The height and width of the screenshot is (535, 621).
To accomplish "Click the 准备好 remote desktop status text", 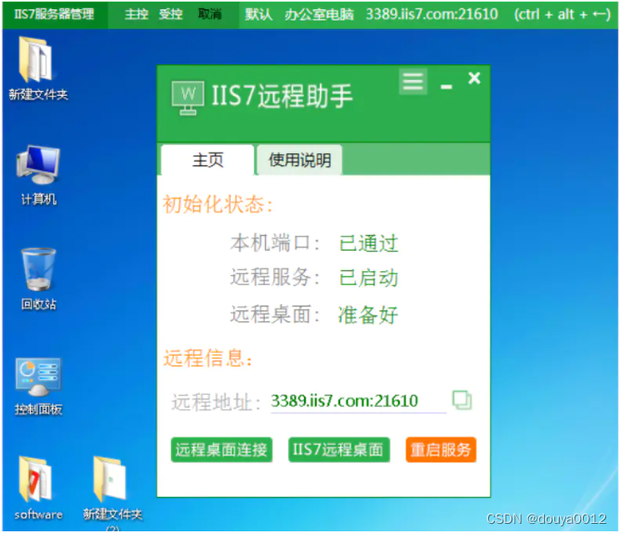I will tap(368, 315).
